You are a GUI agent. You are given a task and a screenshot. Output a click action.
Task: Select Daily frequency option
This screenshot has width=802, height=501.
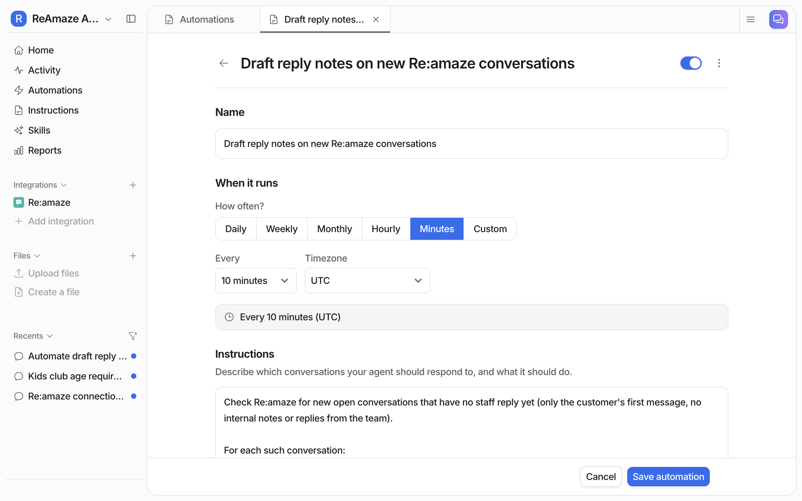[x=236, y=229]
